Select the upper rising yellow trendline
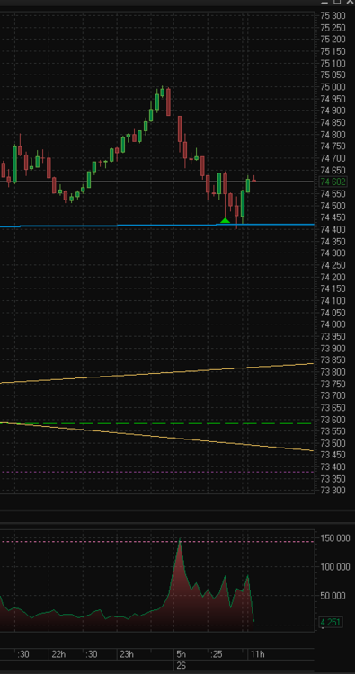Screen dimensions: 355x674 pos(157,373)
